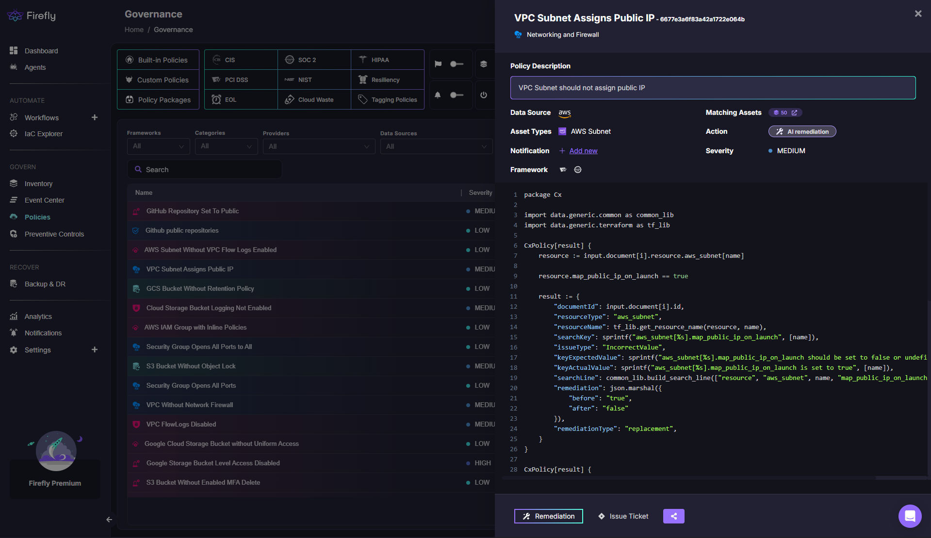This screenshot has height=538, width=931.
Task: Open Workflows section
Action: coord(42,118)
